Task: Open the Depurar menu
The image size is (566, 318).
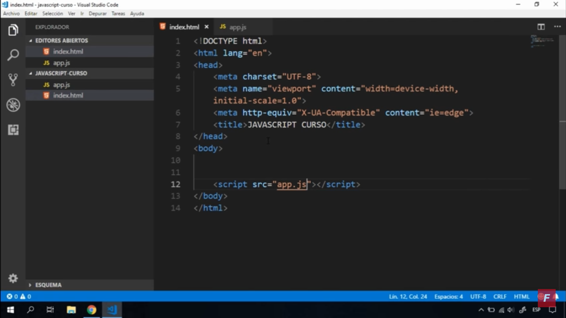Action: click(98, 14)
